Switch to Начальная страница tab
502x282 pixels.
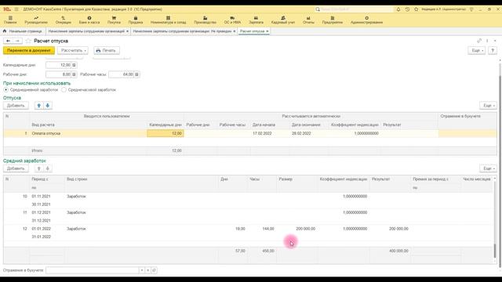coord(23,31)
